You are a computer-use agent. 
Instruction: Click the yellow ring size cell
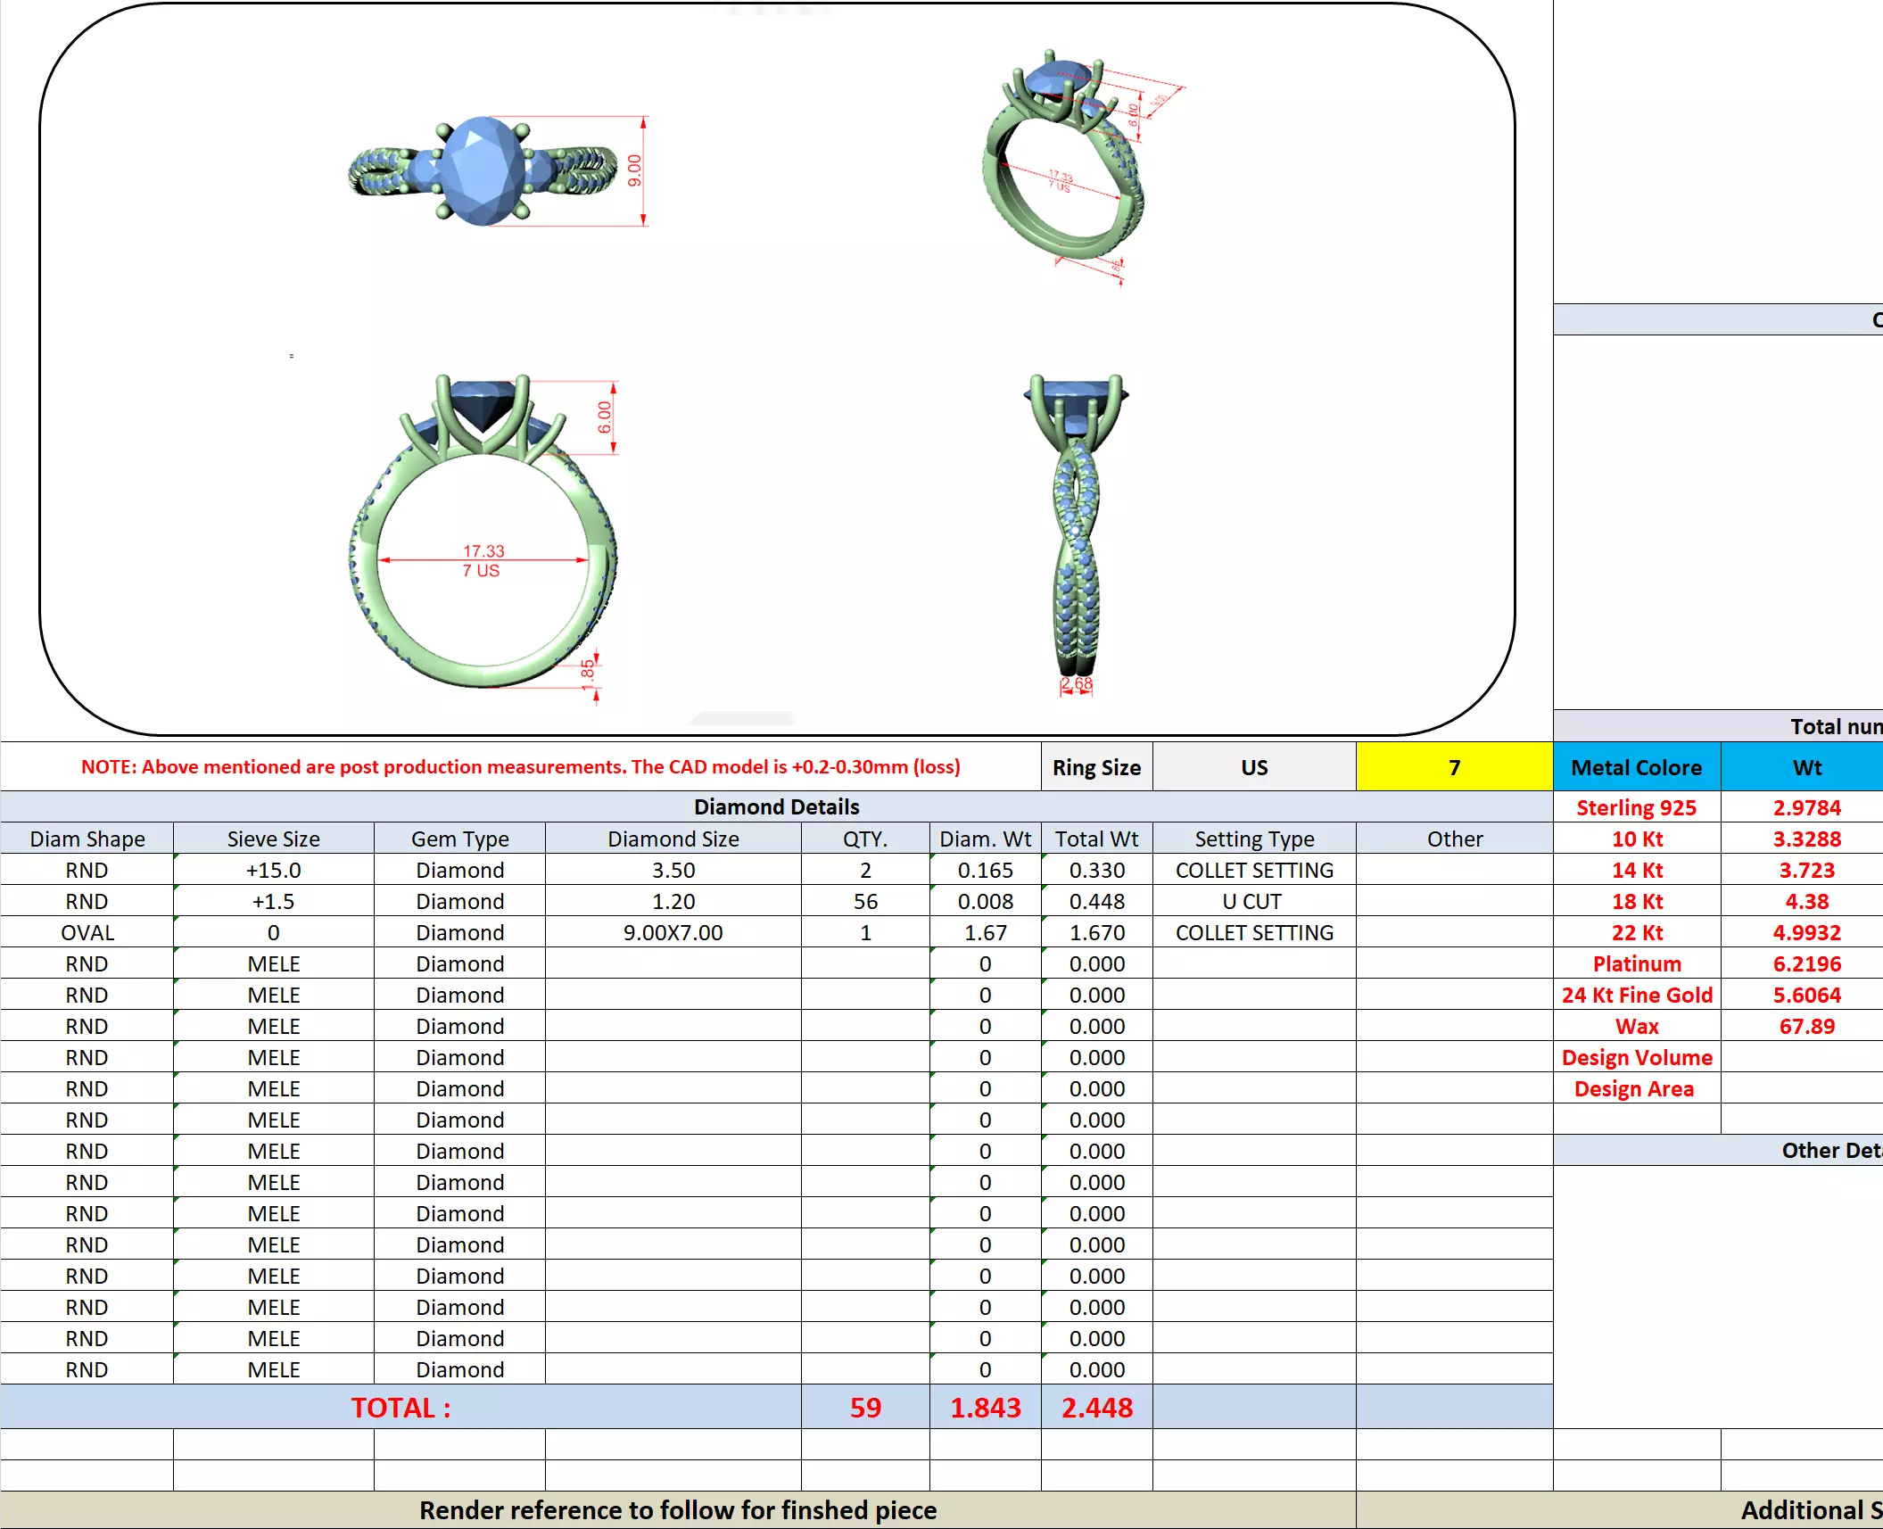click(1453, 767)
